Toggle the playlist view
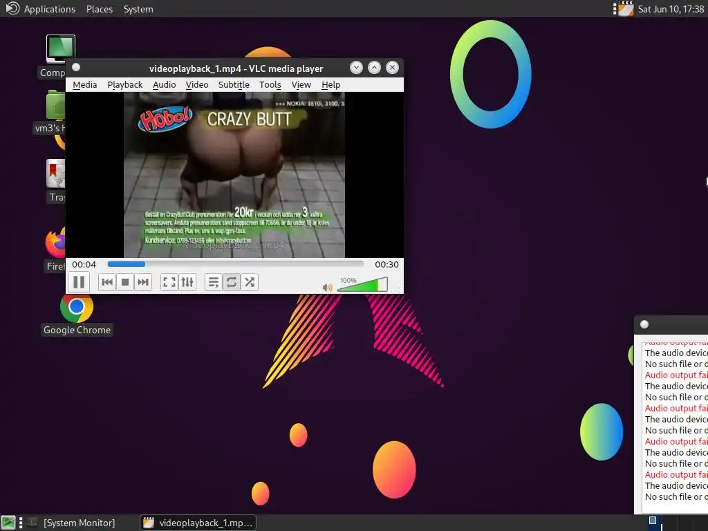Viewport: 708px width, 531px height. pyautogui.click(x=213, y=282)
